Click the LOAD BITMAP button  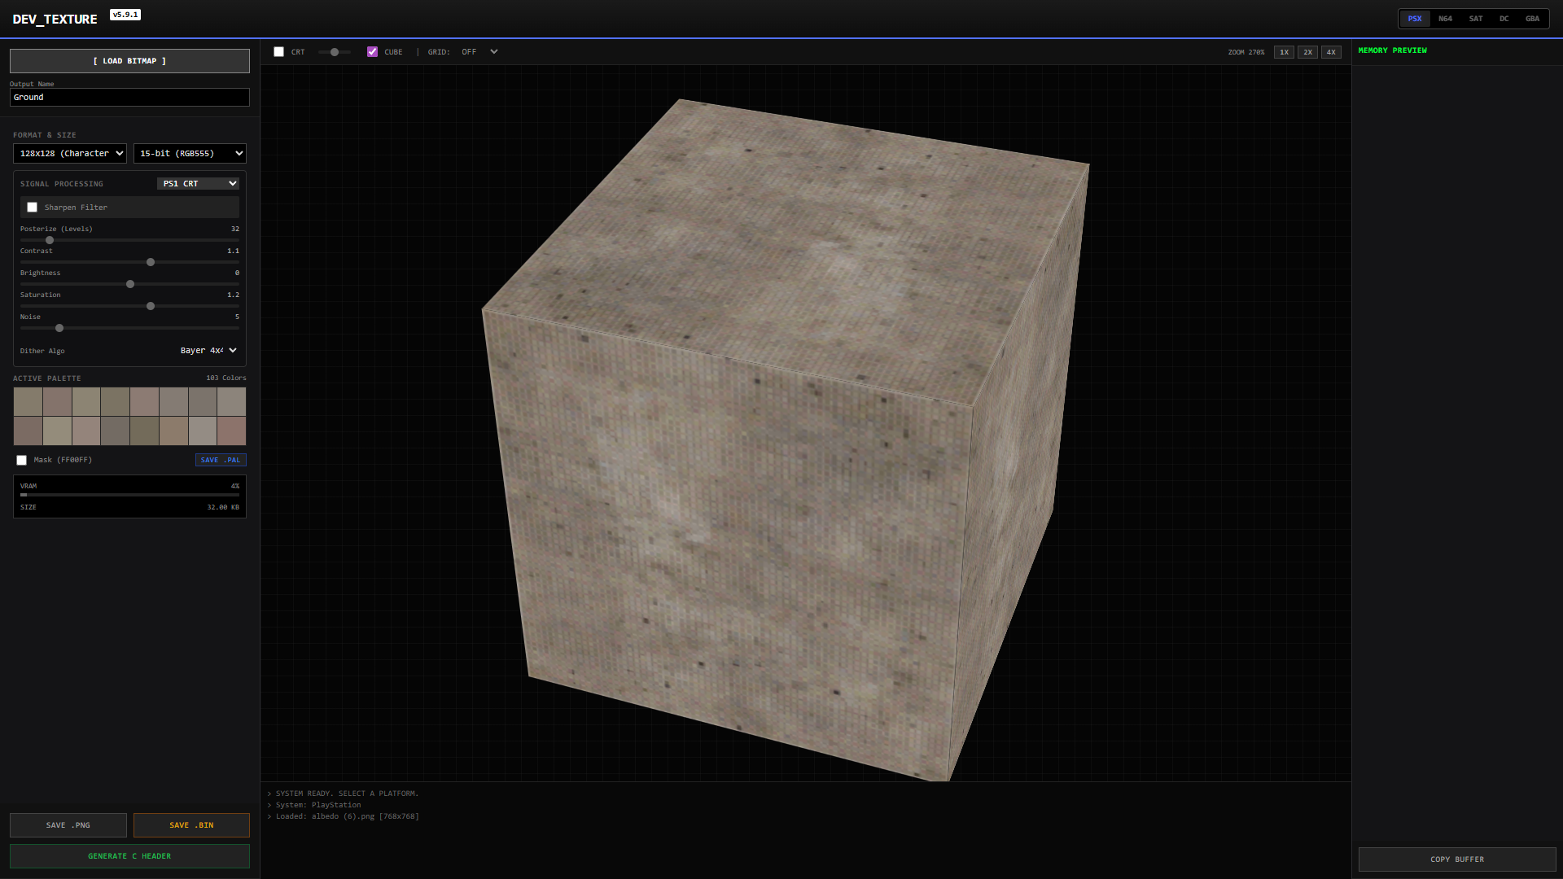pyautogui.click(x=129, y=61)
